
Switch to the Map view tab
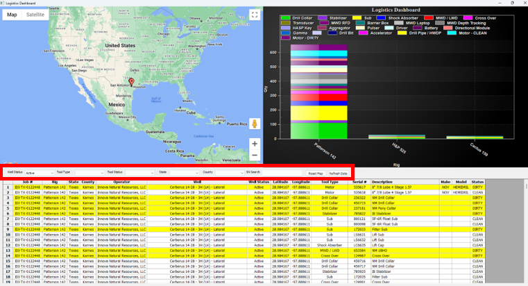tap(12, 14)
